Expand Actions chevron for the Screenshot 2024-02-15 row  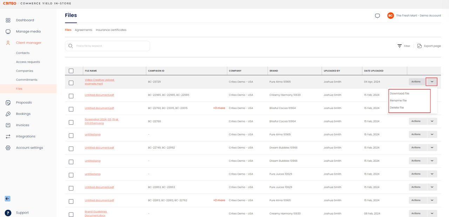coord(432,121)
